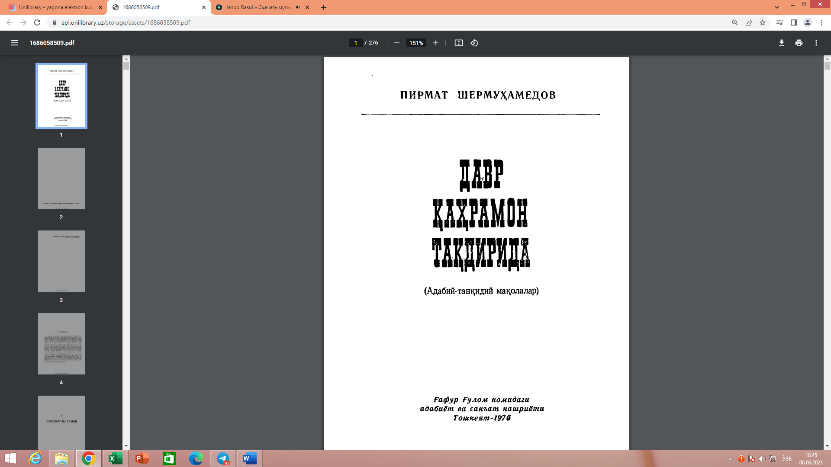Click the Fit to page icon
Screen dimensions: 831x467
pyautogui.click(x=459, y=43)
